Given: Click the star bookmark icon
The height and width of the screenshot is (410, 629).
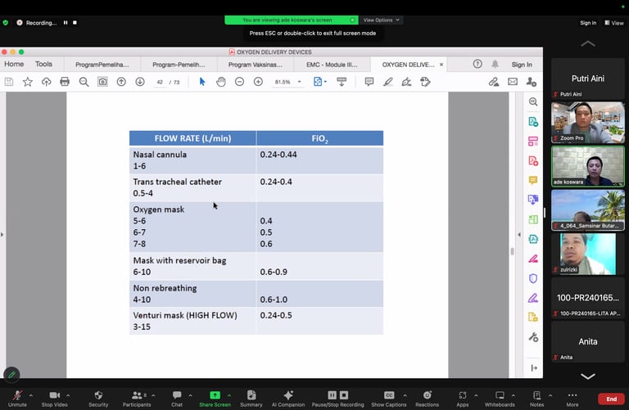Looking at the screenshot, I should tap(27, 82).
